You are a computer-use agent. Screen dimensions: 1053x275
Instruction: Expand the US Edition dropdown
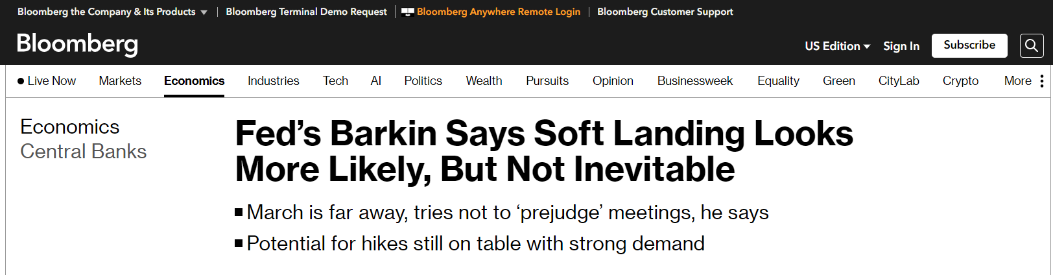click(837, 46)
